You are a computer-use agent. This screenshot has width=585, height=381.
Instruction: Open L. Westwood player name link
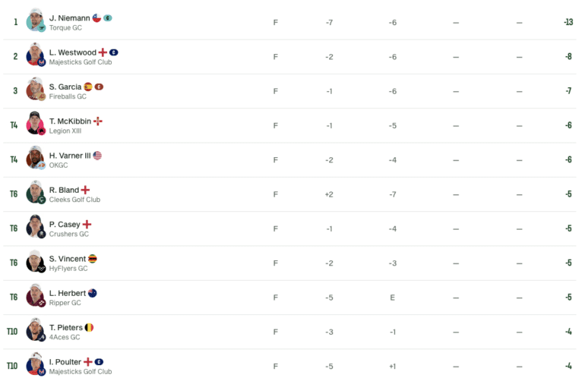(x=73, y=52)
